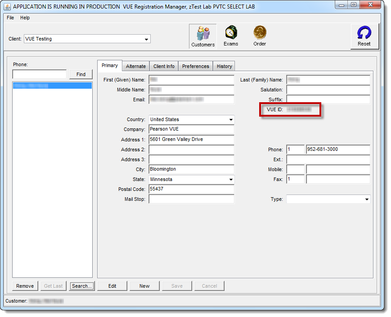Viewport: 391px width, 317px height.
Task: Open the Customers section
Action: pos(203,36)
